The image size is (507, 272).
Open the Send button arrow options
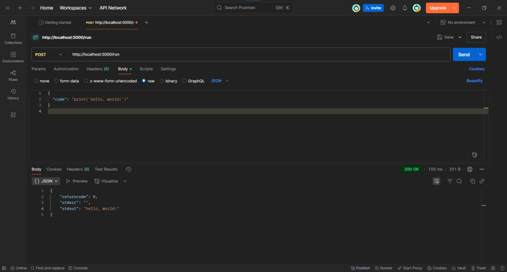(480, 55)
